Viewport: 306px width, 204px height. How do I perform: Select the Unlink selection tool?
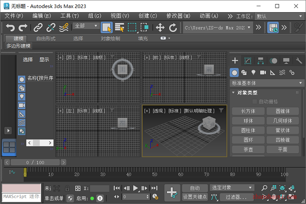pyautogui.click(x=51, y=27)
